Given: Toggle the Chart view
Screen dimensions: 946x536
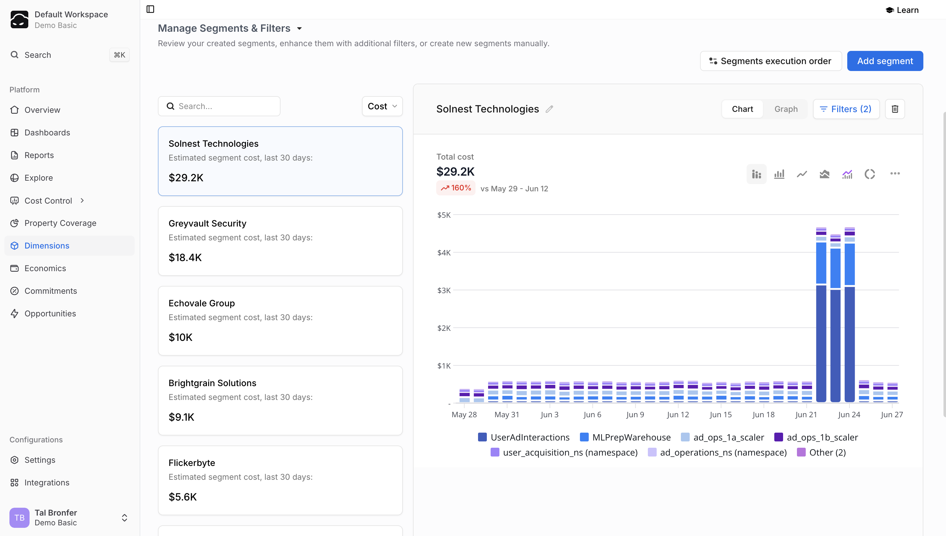Looking at the screenshot, I should (742, 109).
